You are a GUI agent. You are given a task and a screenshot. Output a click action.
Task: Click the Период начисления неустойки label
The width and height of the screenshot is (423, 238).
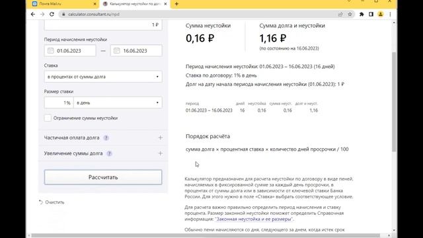75,40
